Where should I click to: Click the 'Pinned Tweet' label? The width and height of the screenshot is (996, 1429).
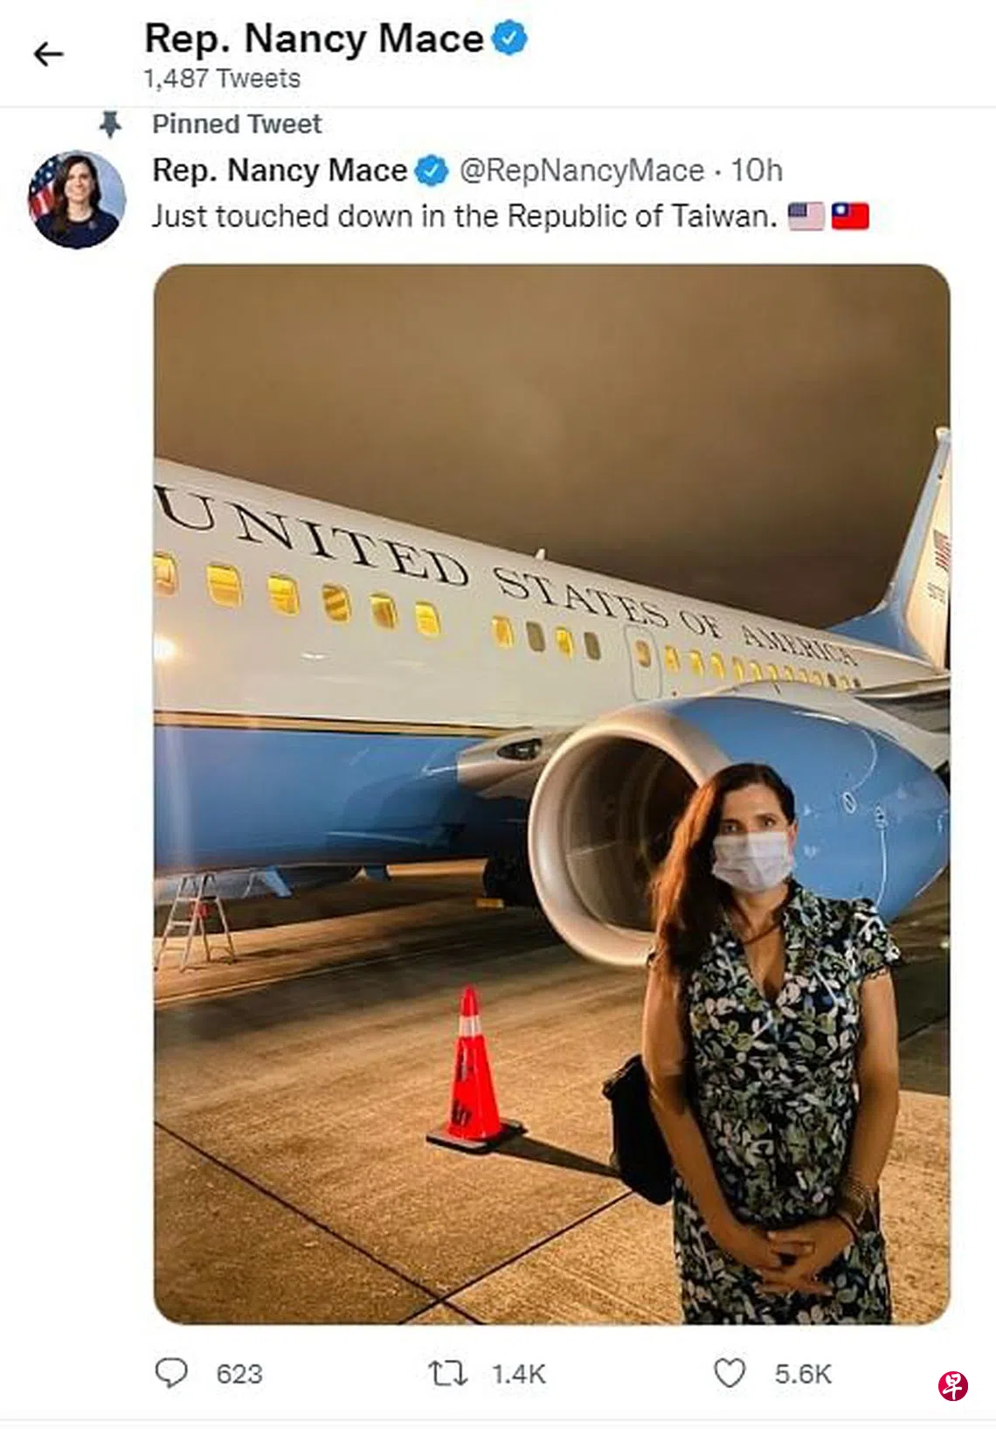click(x=237, y=124)
